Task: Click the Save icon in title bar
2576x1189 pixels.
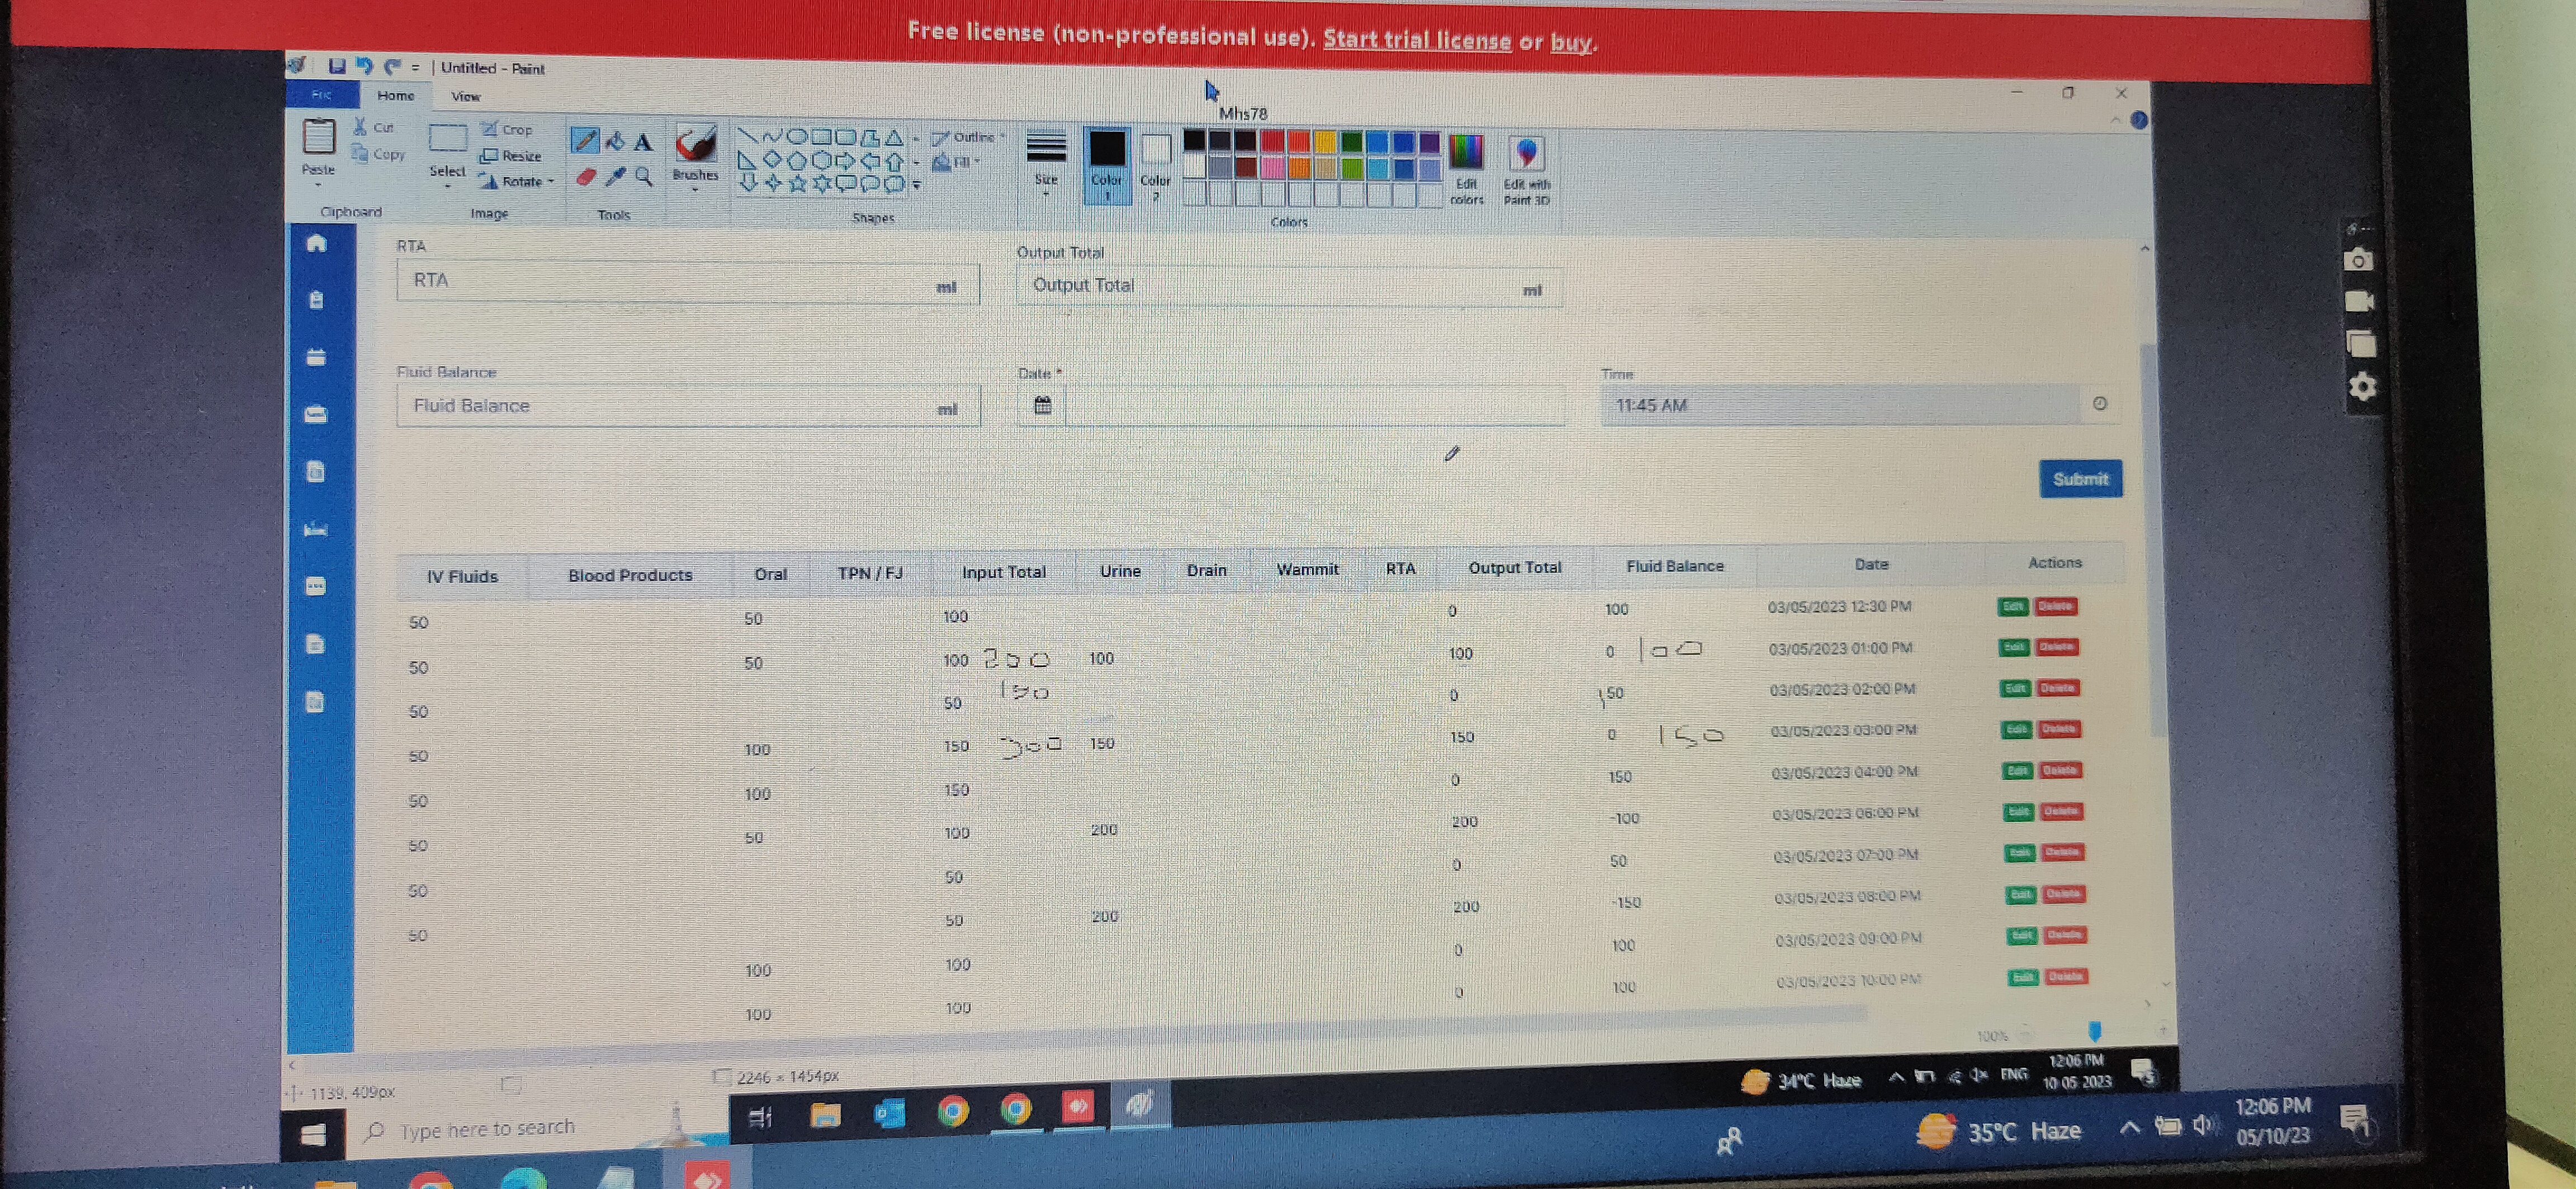Action: pyautogui.click(x=337, y=67)
